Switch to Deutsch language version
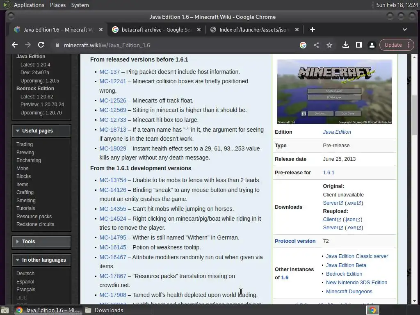Viewport: 420px width, 315px height. [25, 274]
